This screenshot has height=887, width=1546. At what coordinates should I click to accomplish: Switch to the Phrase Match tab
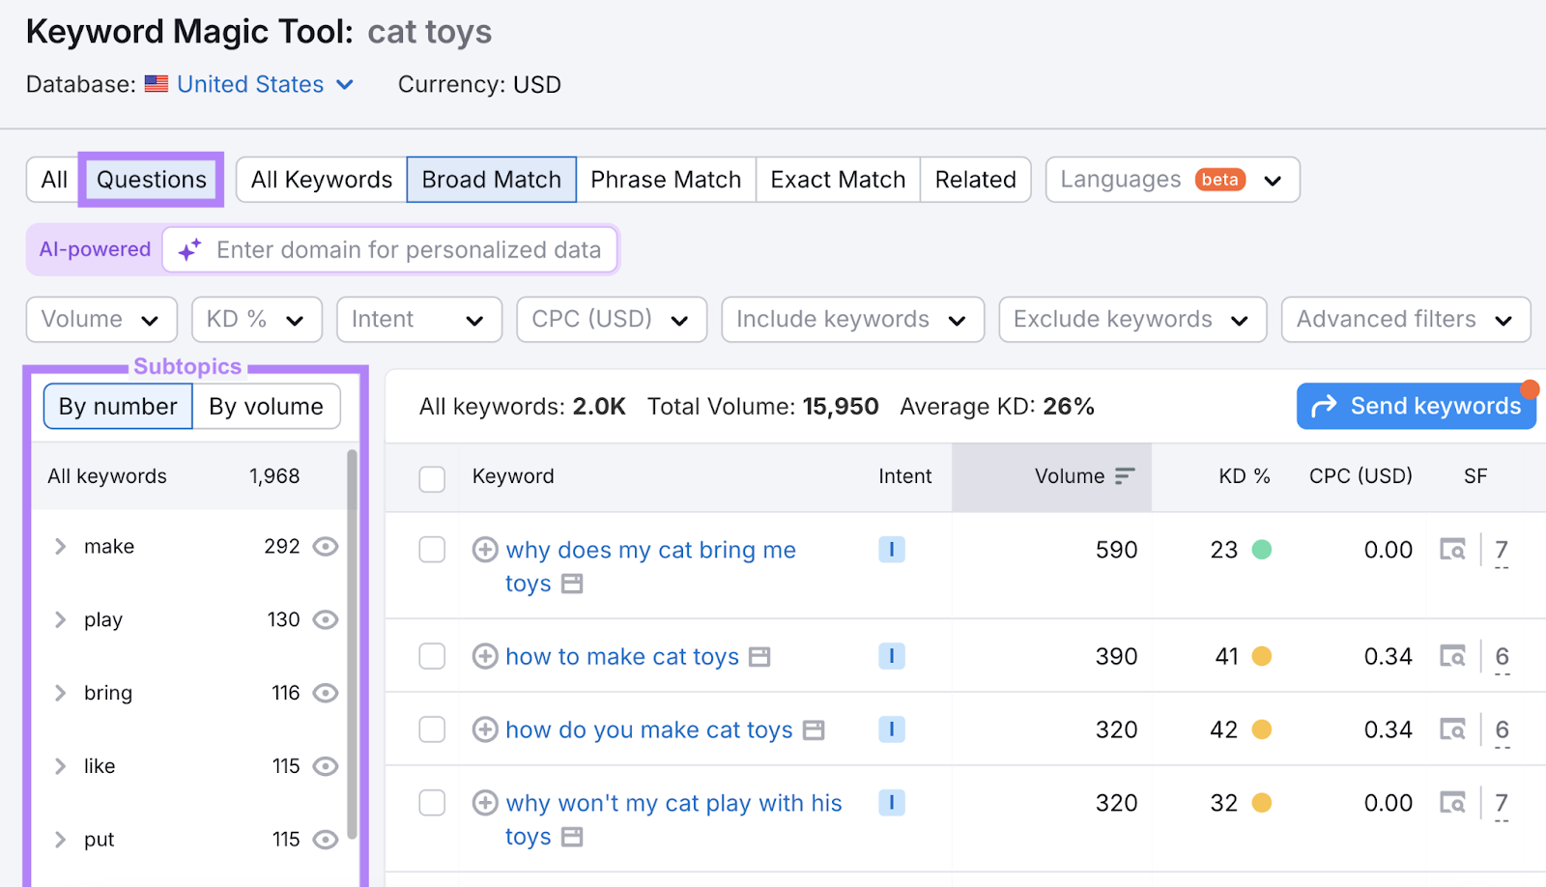click(x=666, y=179)
